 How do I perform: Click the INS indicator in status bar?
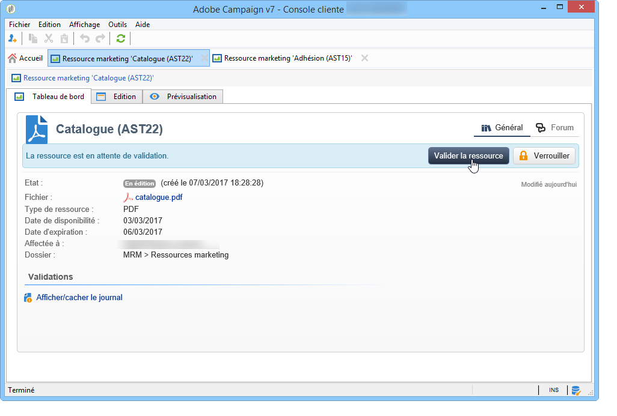click(x=554, y=390)
